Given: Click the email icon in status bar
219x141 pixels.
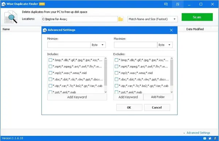Looking at the screenshot, I should 205,138.
